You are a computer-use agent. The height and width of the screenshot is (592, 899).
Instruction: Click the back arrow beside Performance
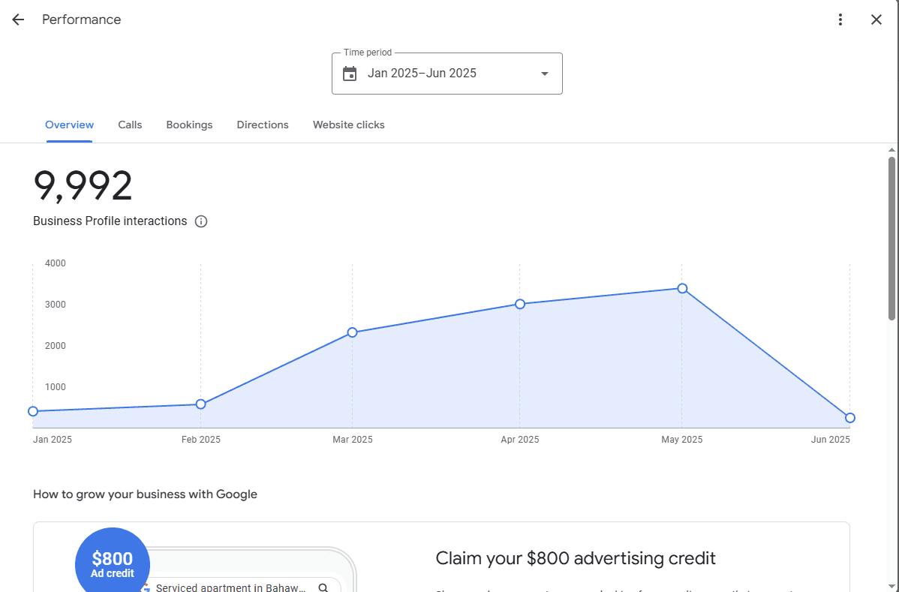[18, 20]
